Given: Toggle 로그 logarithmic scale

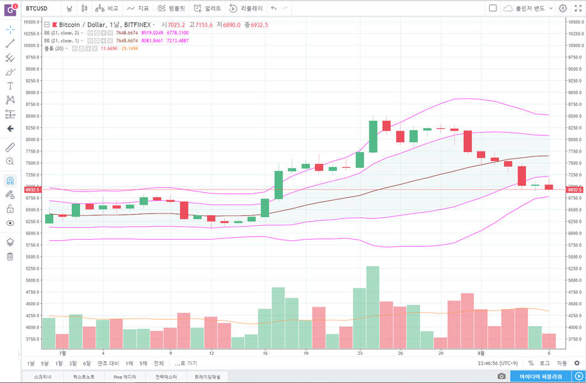Looking at the screenshot, I should pos(545,363).
